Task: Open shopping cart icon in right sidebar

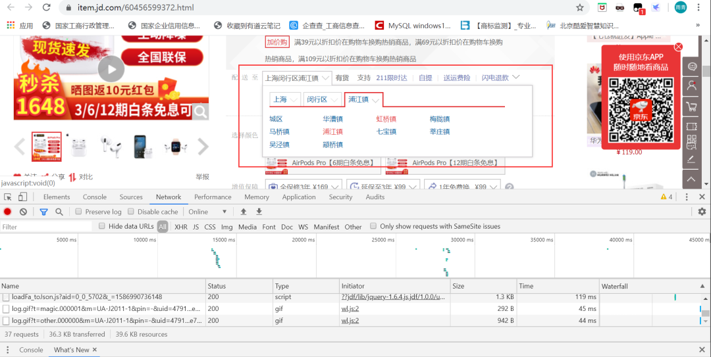Action: (691, 107)
